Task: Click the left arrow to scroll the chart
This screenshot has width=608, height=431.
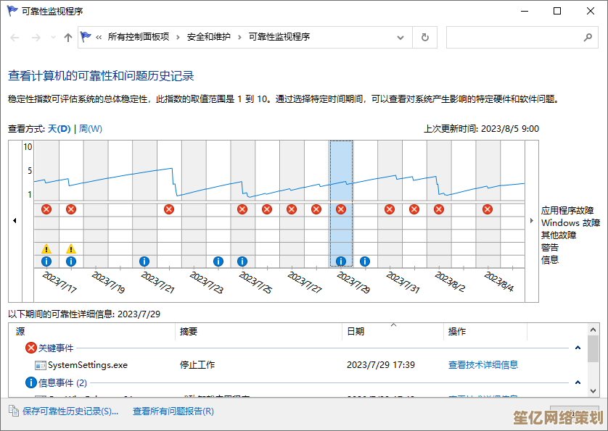Action: [15, 221]
